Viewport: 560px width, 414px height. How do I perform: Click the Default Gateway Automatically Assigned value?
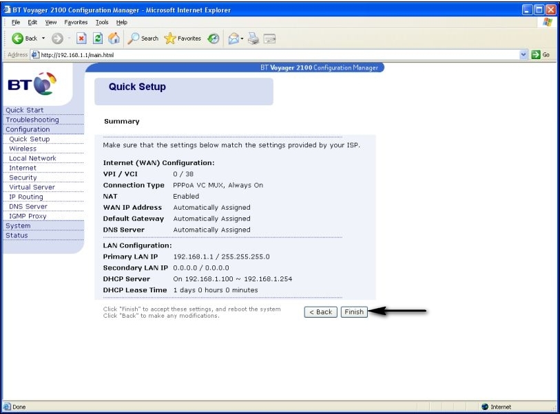[x=211, y=219]
